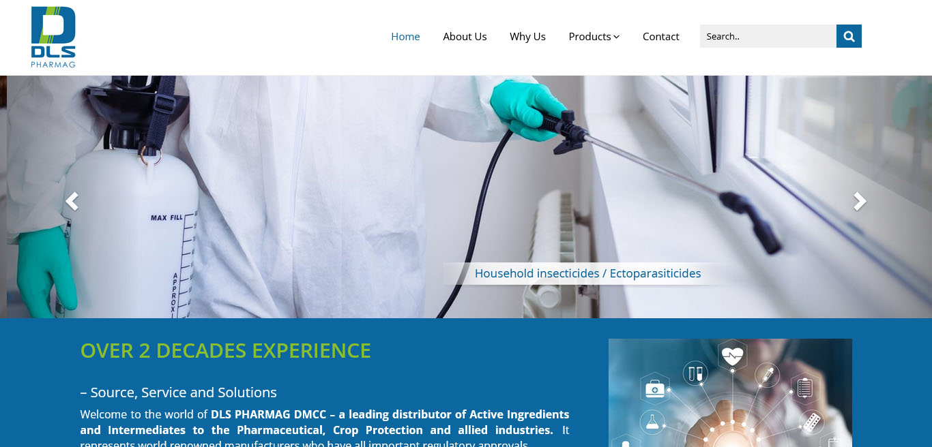This screenshot has width=932, height=447.
Task: Click the syringe icon in graphic
Action: [x=768, y=375]
